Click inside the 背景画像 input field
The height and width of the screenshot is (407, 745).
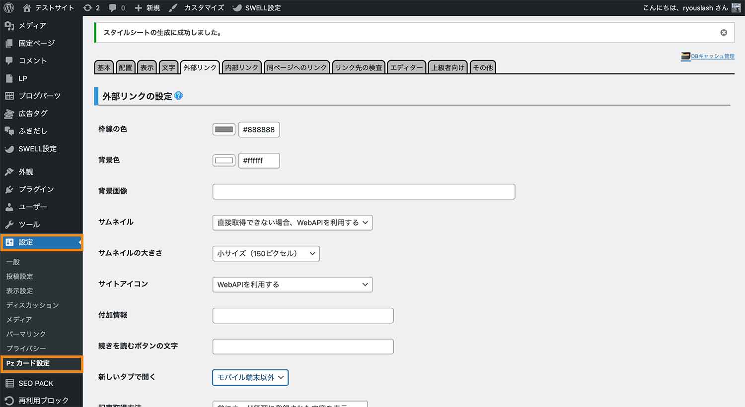[364, 191]
